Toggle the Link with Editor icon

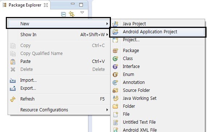point(72,14)
